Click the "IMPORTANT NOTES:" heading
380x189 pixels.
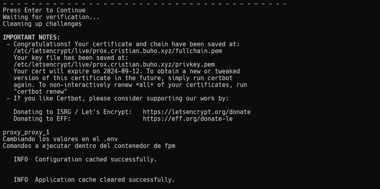[31, 37]
